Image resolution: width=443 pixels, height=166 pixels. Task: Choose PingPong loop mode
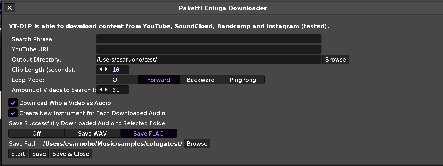pyautogui.click(x=243, y=80)
